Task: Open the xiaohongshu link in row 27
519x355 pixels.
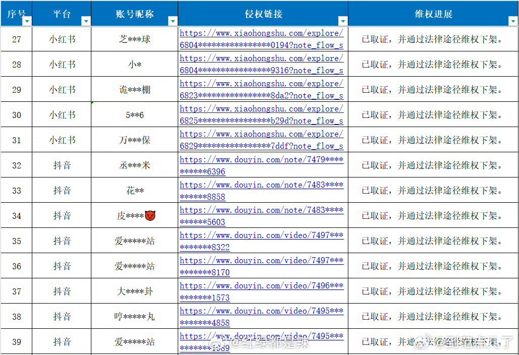Action: (262, 39)
